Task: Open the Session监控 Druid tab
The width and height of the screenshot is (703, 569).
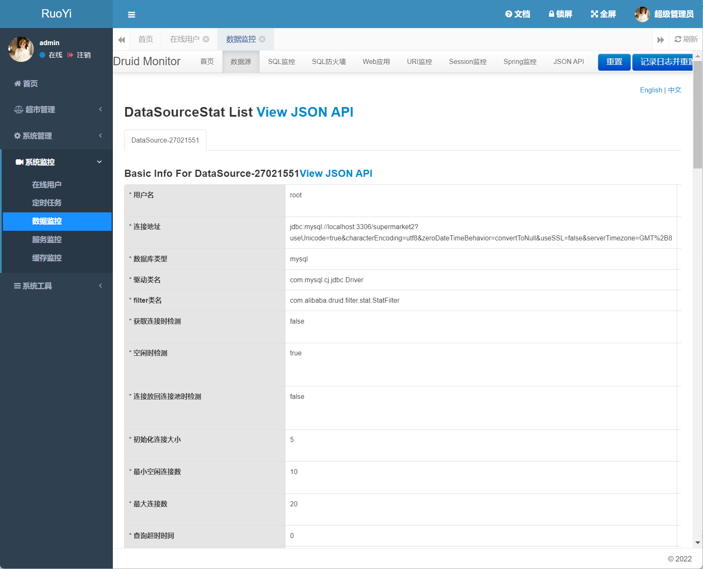Action: [468, 62]
